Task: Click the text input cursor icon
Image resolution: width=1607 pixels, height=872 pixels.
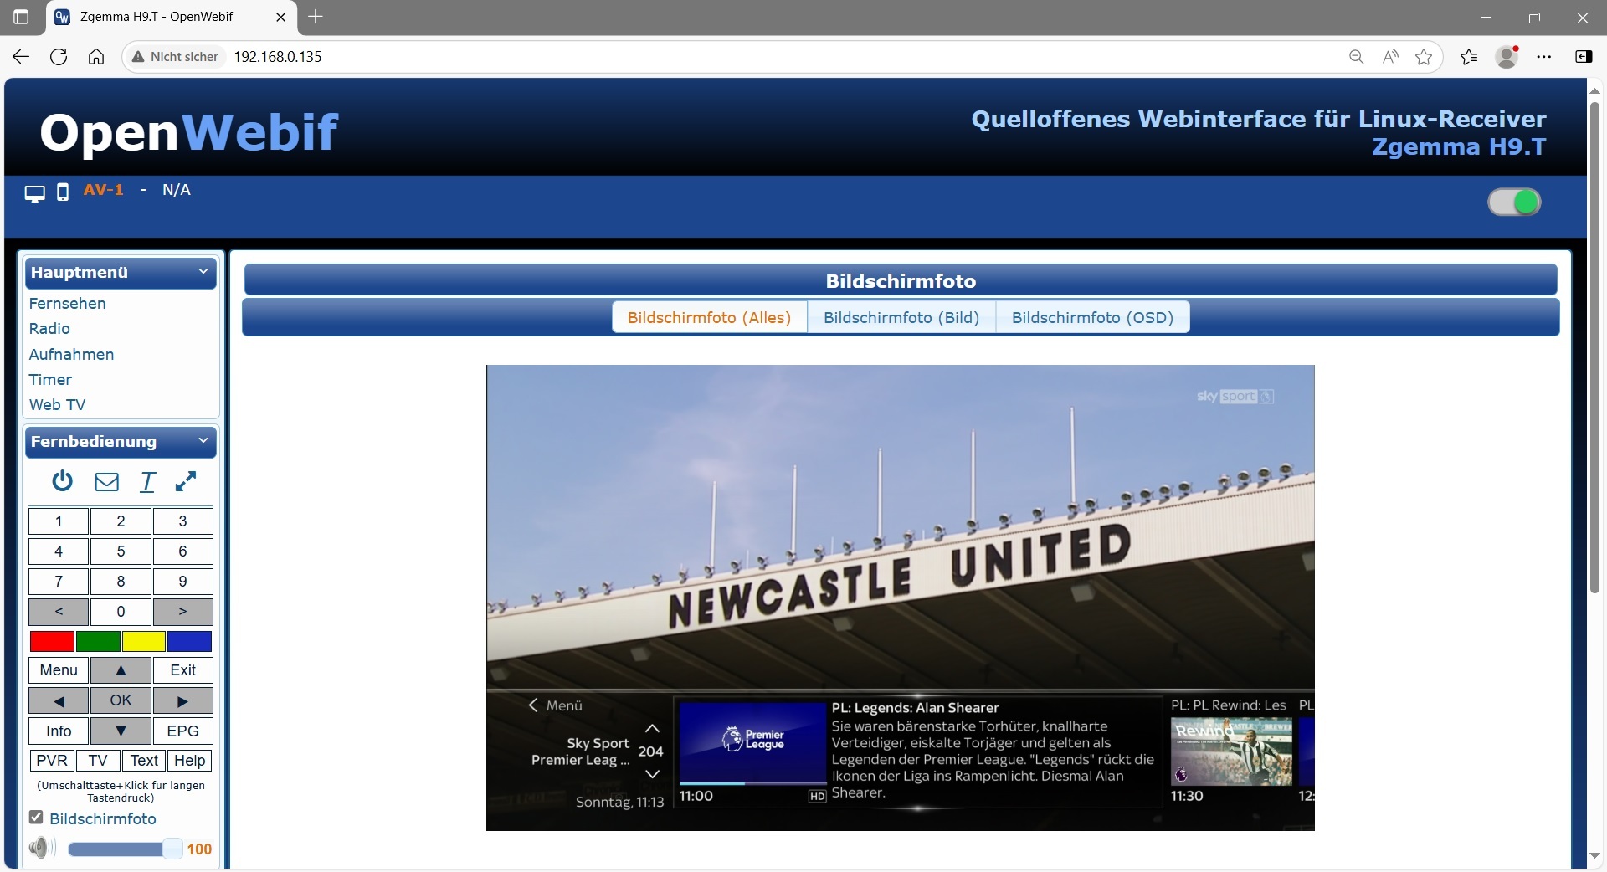Action: (x=147, y=481)
